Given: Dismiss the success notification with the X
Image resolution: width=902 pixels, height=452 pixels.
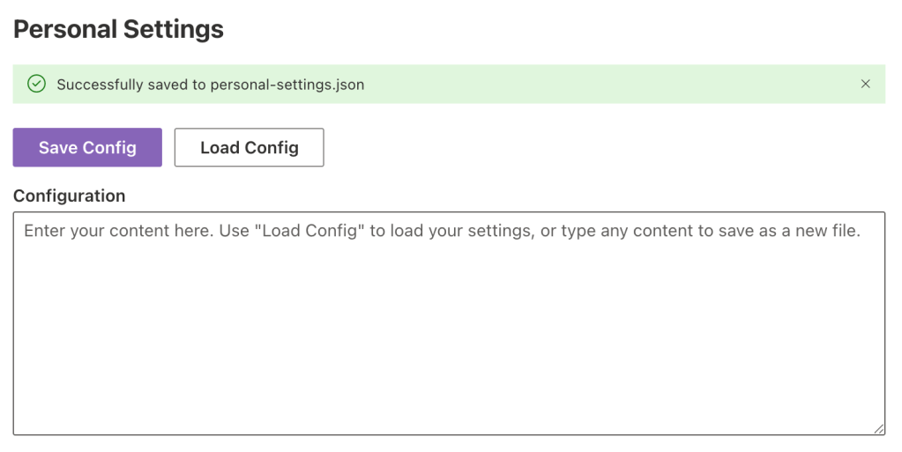Looking at the screenshot, I should pyautogui.click(x=865, y=85).
